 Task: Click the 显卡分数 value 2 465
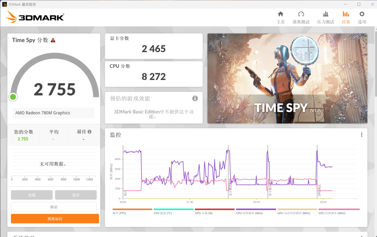click(x=154, y=49)
